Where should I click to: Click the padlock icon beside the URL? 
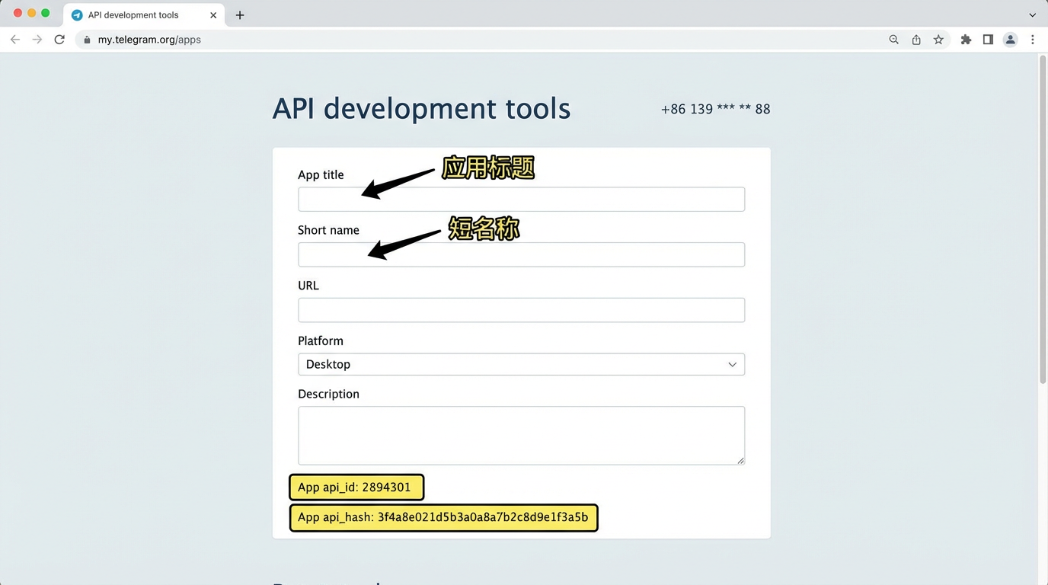(x=86, y=39)
